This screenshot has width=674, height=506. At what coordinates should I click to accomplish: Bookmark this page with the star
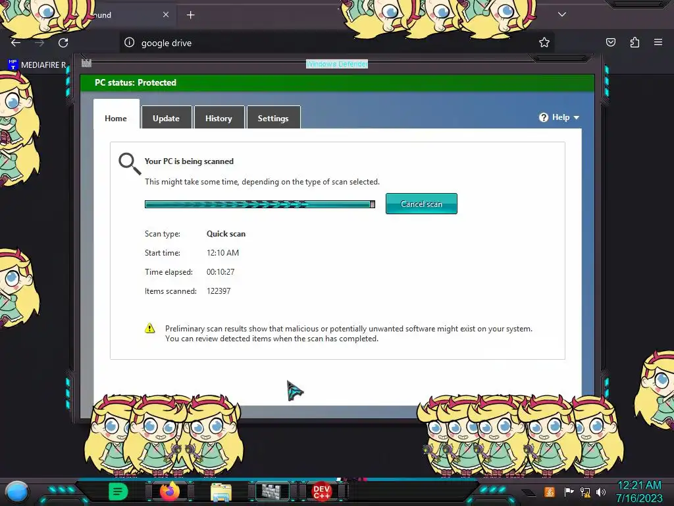pyautogui.click(x=544, y=42)
